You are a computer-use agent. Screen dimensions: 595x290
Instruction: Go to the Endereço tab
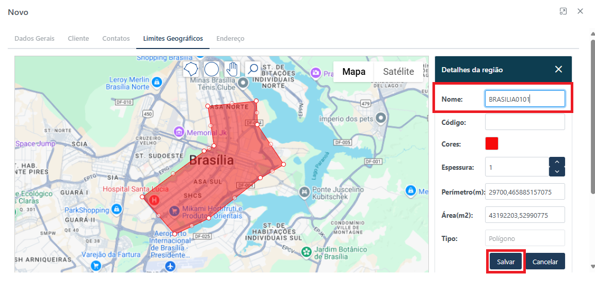click(x=230, y=39)
